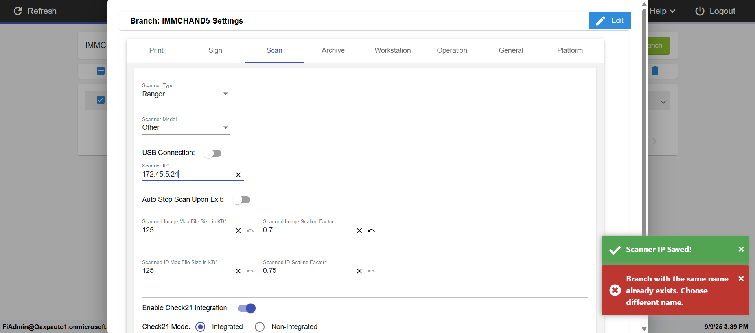The height and width of the screenshot is (333, 755).
Task: Clear the Scanner IP field
Action: [238, 175]
